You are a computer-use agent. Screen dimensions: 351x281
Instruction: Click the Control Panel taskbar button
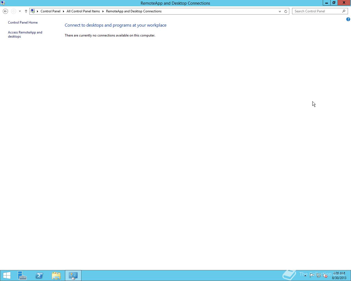coord(73,276)
